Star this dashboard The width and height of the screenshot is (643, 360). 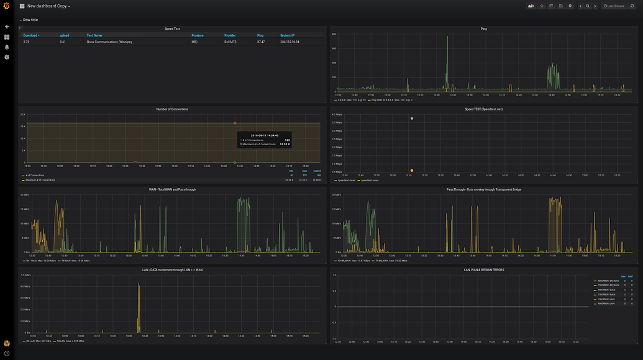(x=540, y=5)
